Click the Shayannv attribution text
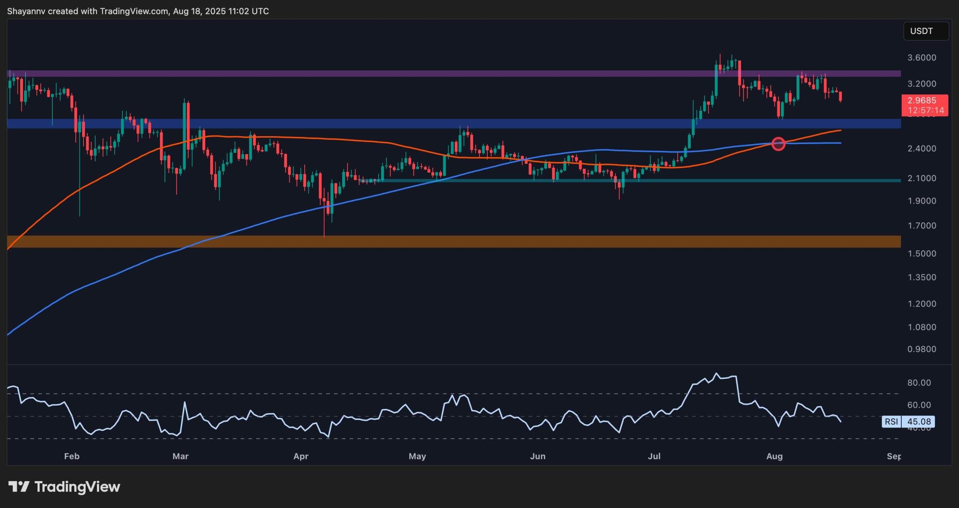Screen dimensions: 959x508 point(25,11)
